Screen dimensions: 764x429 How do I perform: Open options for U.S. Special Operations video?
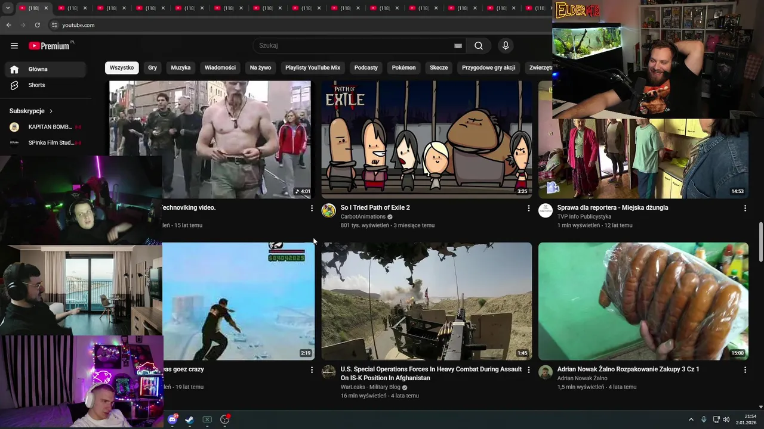tap(528, 369)
